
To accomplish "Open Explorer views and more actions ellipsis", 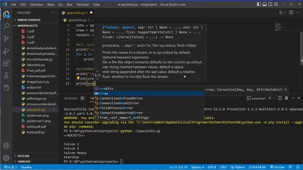I will point(53,13).
